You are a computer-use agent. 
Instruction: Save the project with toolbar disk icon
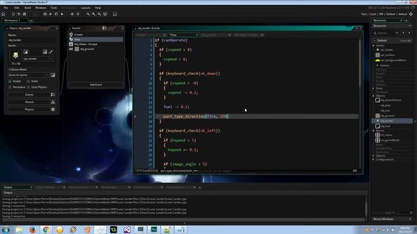coord(25,14)
